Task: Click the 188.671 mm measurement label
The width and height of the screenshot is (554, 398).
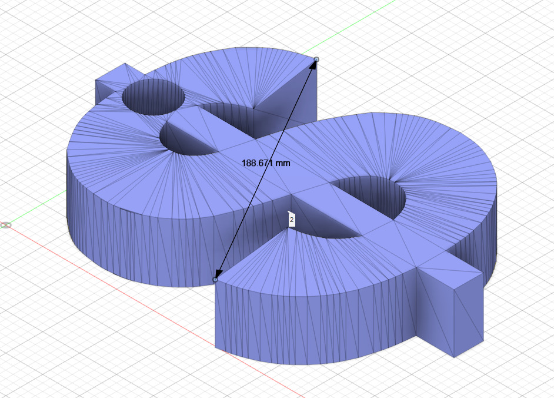Action: tap(266, 162)
